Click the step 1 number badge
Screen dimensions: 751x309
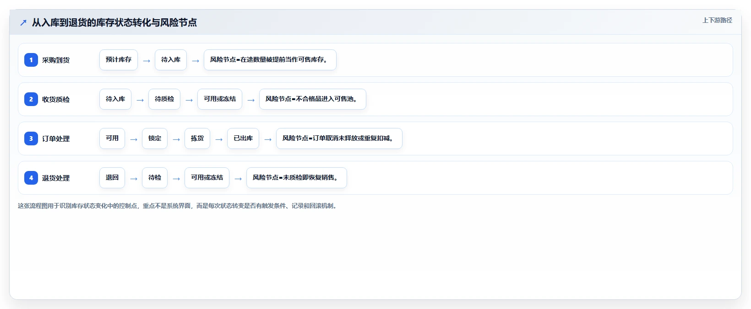[x=31, y=60]
